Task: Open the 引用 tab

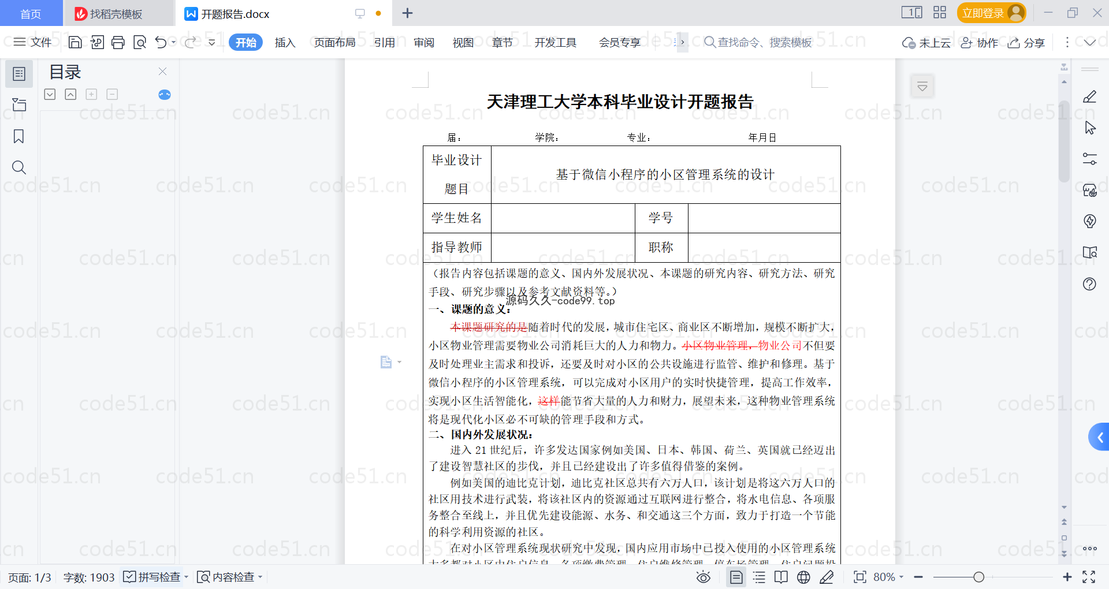Action: coord(384,42)
